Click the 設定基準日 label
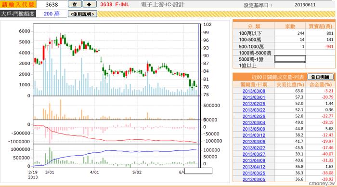Viewport: 337px width, 187px height. pyautogui.click(x=258, y=5)
